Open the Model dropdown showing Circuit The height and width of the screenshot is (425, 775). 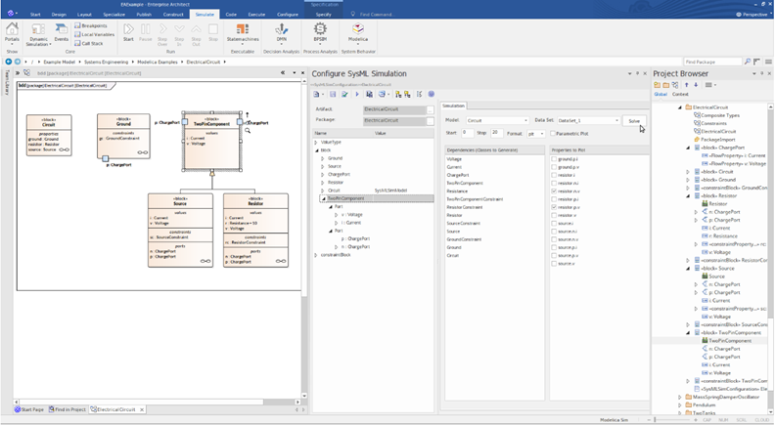497,120
